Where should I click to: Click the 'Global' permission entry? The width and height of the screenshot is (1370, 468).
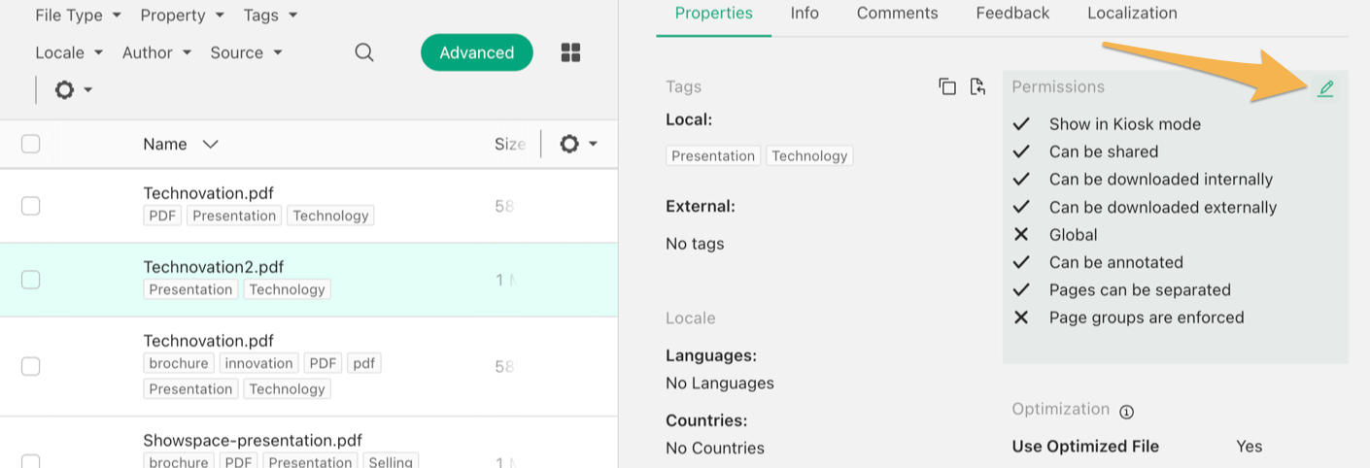tap(1074, 235)
